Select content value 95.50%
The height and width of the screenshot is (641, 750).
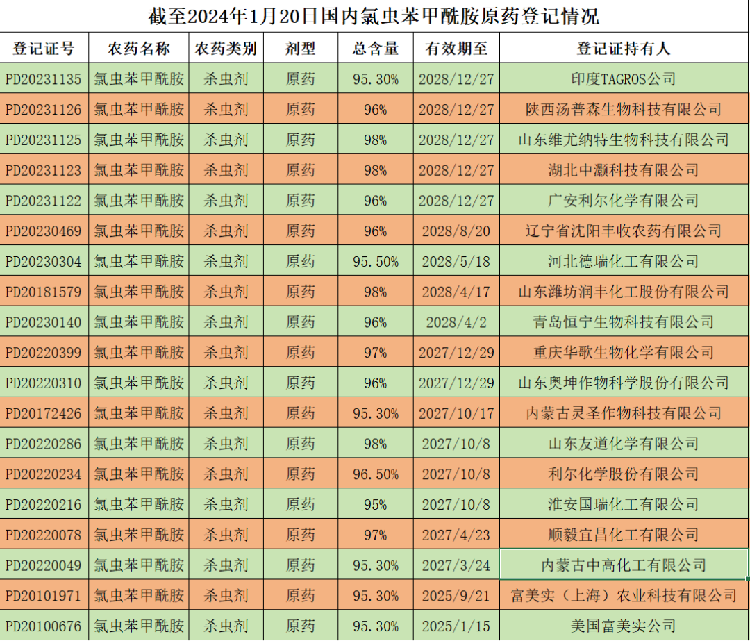point(376,260)
